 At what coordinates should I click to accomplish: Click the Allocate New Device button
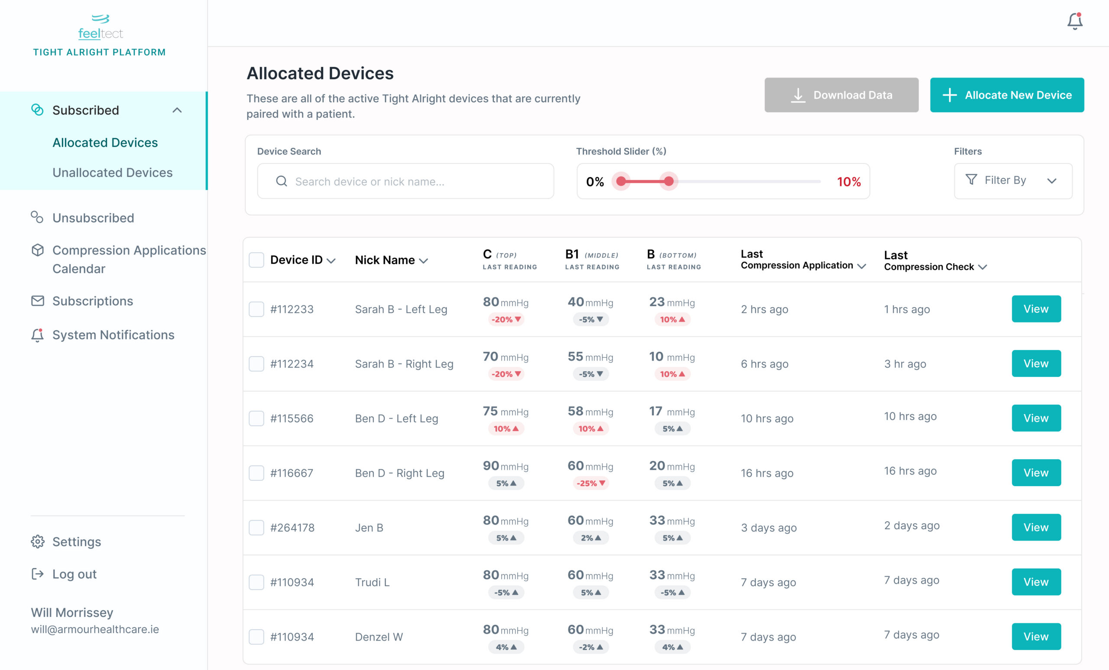(x=1007, y=95)
